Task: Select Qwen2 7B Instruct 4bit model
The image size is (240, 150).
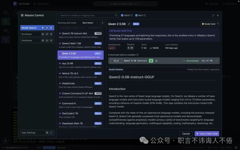Action: 80,35
